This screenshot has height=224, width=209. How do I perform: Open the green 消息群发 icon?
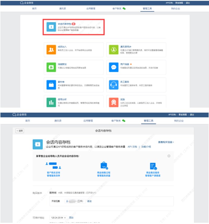click(x=51, y=67)
